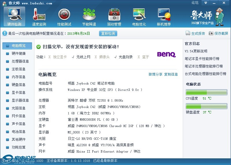The width and height of the screenshot is (231, 165).
Task: Click the blue exclamation info icon
Action: pos(5,33)
